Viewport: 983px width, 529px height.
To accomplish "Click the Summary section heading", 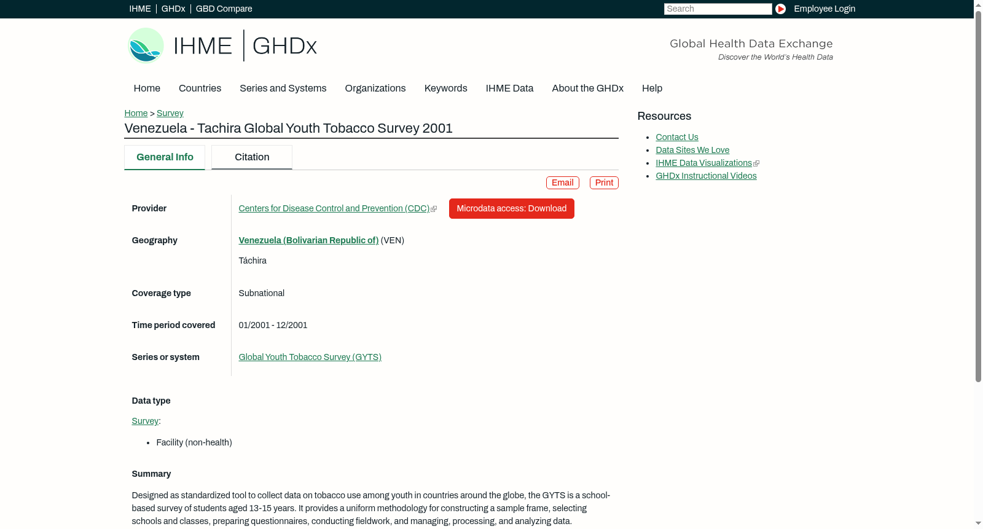I will pos(152,474).
